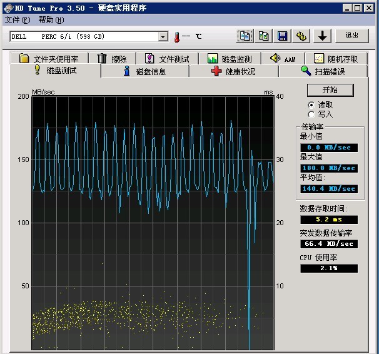Switch to the 擦除 tab
The width and height of the screenshot is (379, 354).
click(112, 58)
